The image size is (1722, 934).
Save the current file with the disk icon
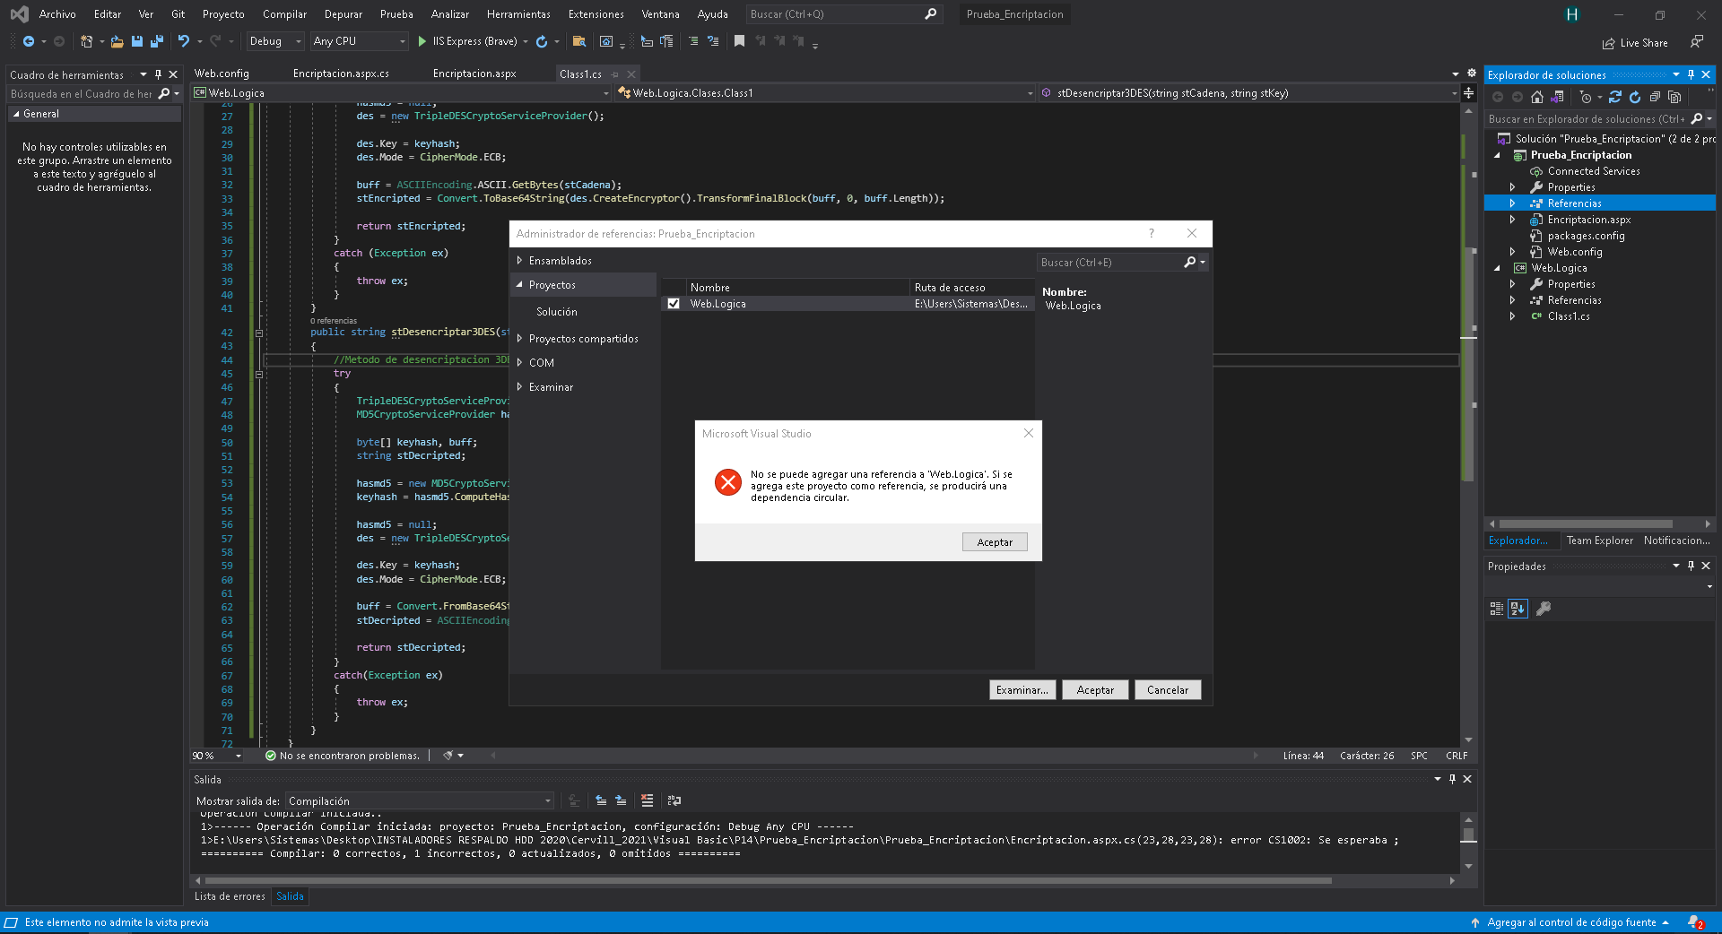(x=137, y=41)
